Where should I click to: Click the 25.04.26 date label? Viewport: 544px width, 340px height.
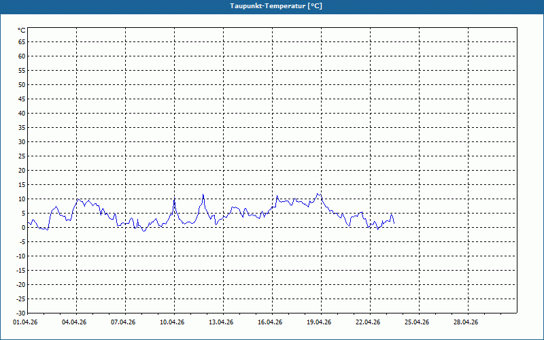[417, 322]
